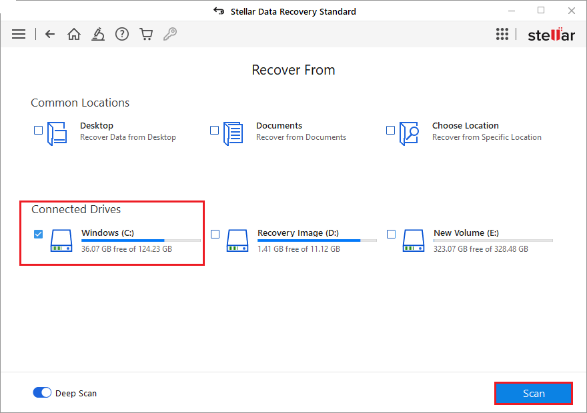
Task: Click 'Recover from Documents' text
Action: (301, 137)
